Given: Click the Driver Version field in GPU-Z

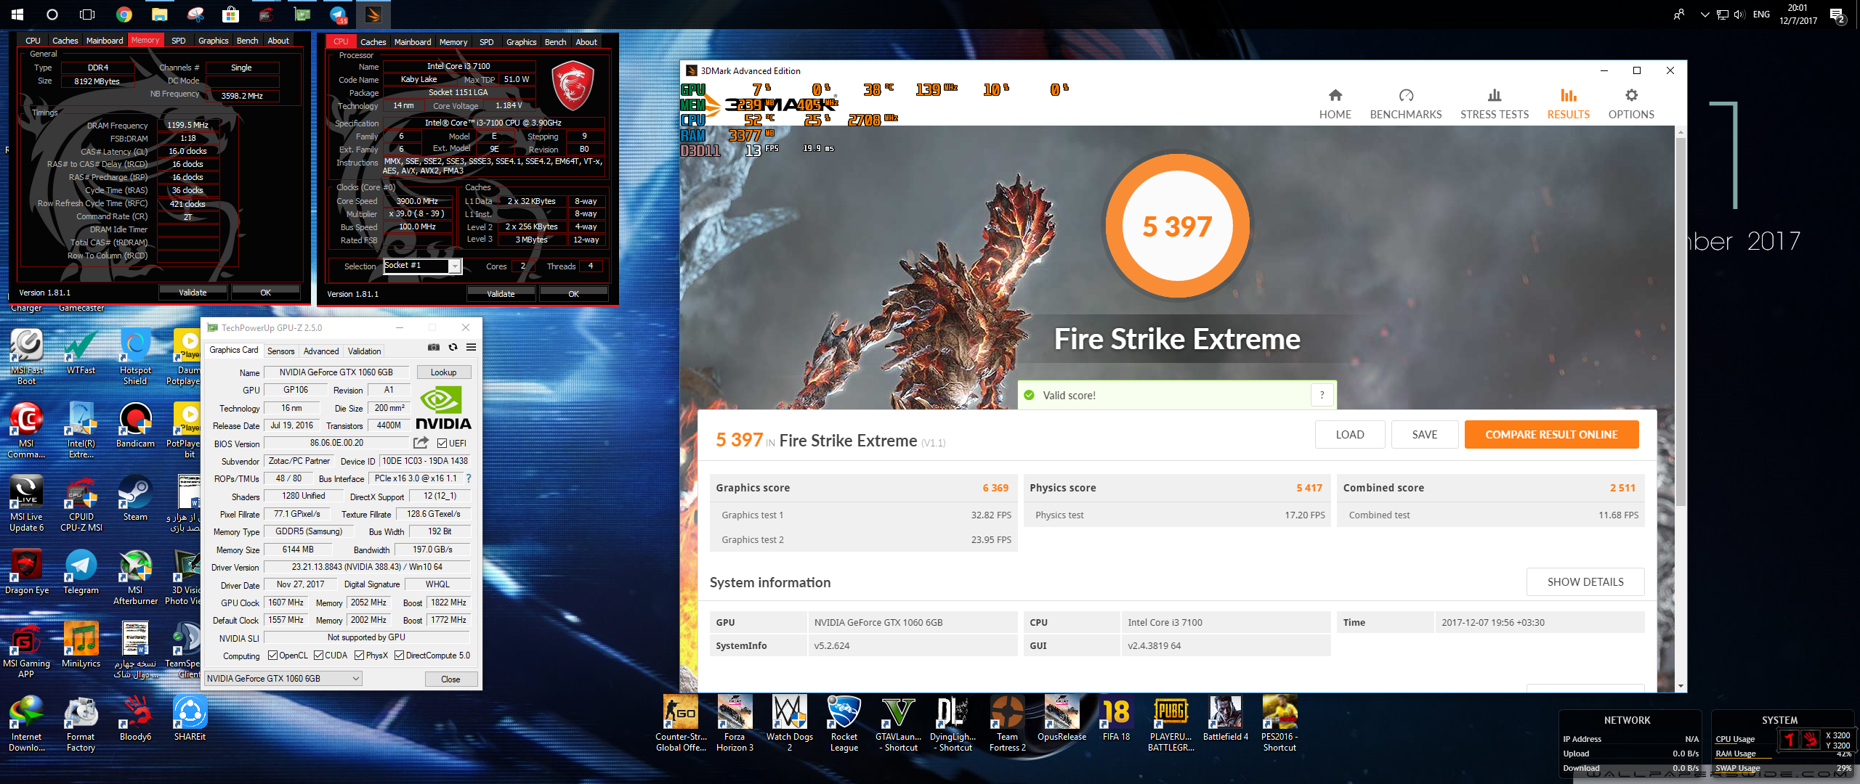Looking at the screenshot, I should tap(367, 567).
